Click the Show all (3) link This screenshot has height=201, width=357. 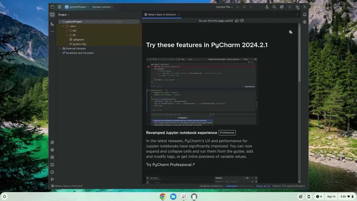click(x=262, y=186)
